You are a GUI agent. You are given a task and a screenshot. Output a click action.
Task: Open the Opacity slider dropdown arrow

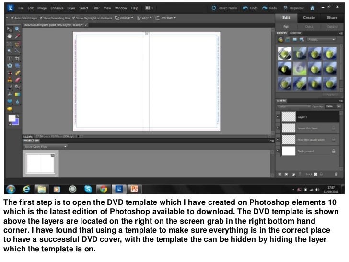(x=339, y=107)
